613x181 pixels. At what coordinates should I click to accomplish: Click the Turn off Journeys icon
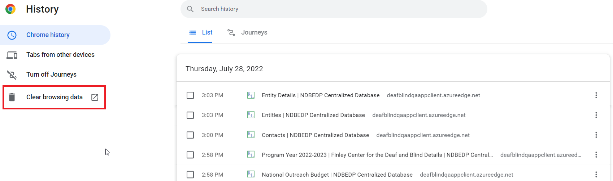pyautogui.click(x=12, y=75)
